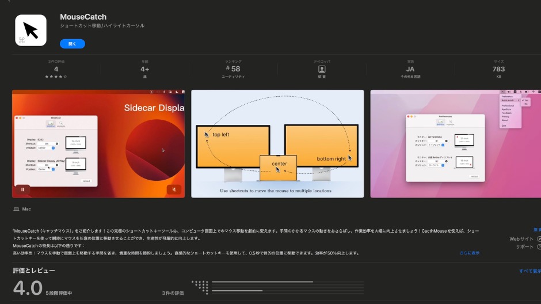This screenshot has width=541, height=304.
Task: Click the JA language info
Action: click(410, 69)
